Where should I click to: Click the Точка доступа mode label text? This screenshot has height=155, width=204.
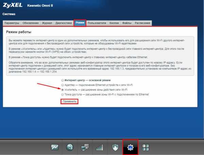[107, 94]
